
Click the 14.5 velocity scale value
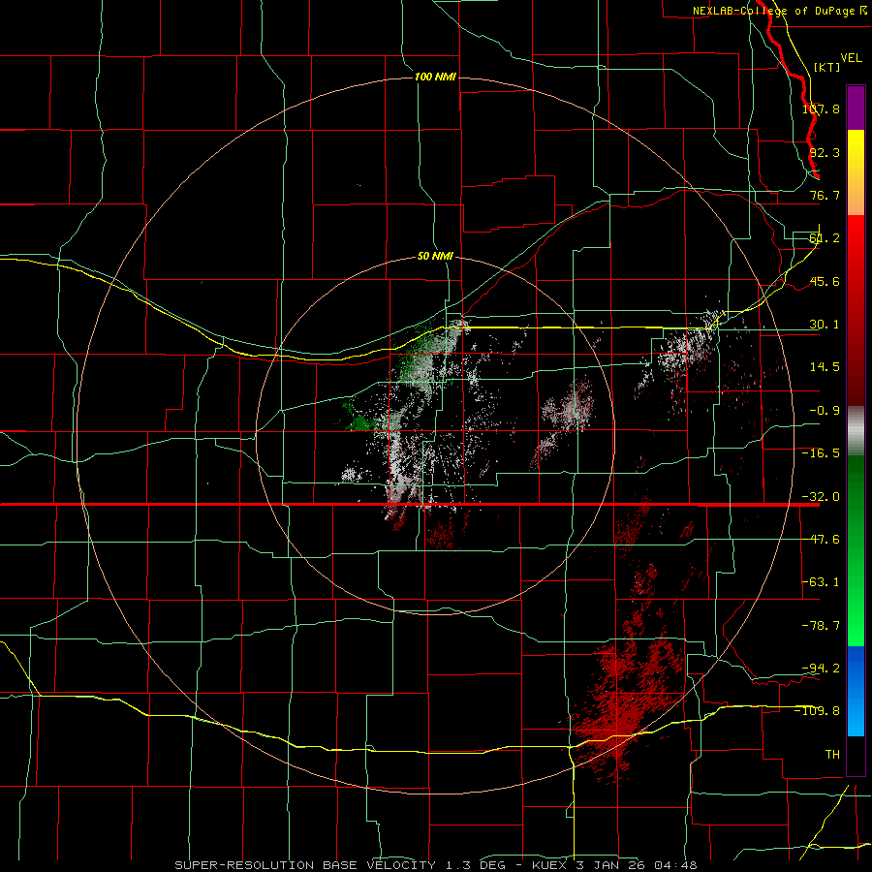(x=825, y=367)
